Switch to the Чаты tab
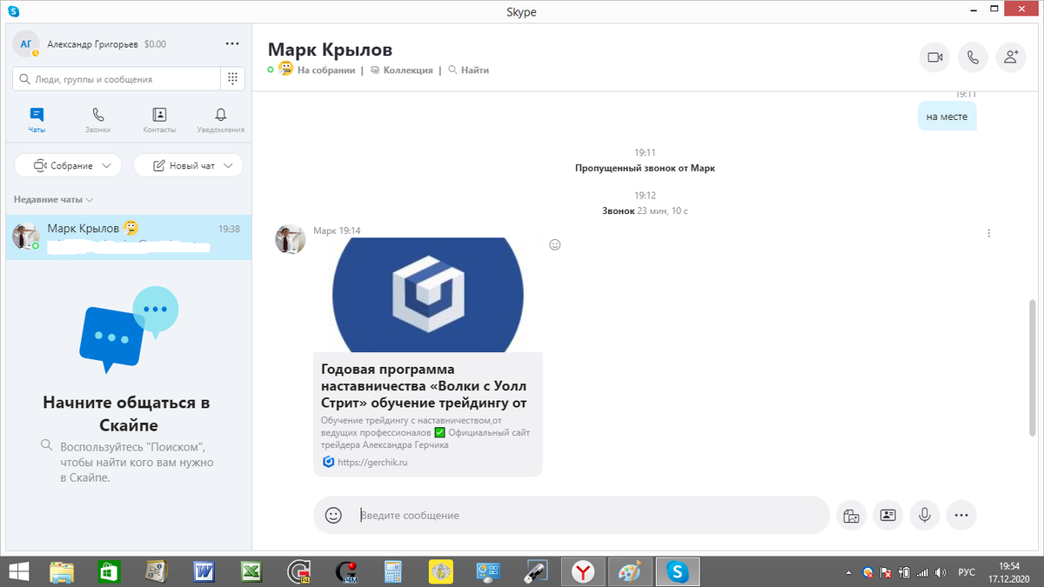This screenshot has height=587, width=1044. point(37,120)
